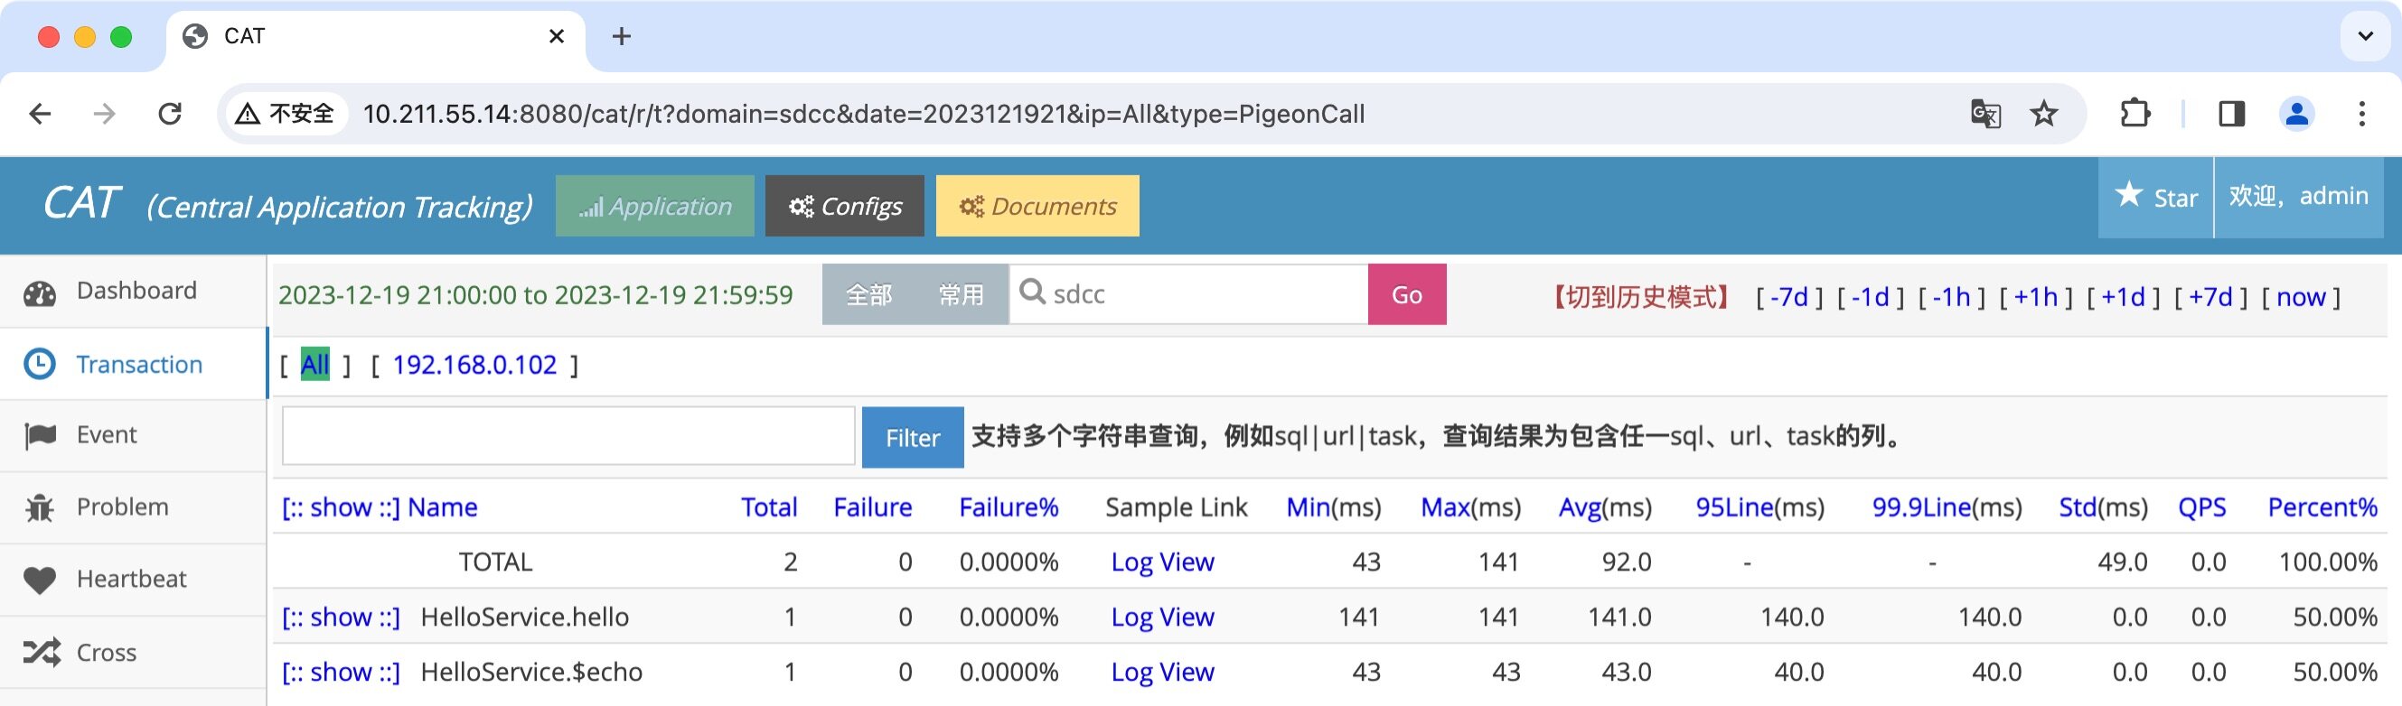Select the Heartbeat heart icon

(40, 580)
